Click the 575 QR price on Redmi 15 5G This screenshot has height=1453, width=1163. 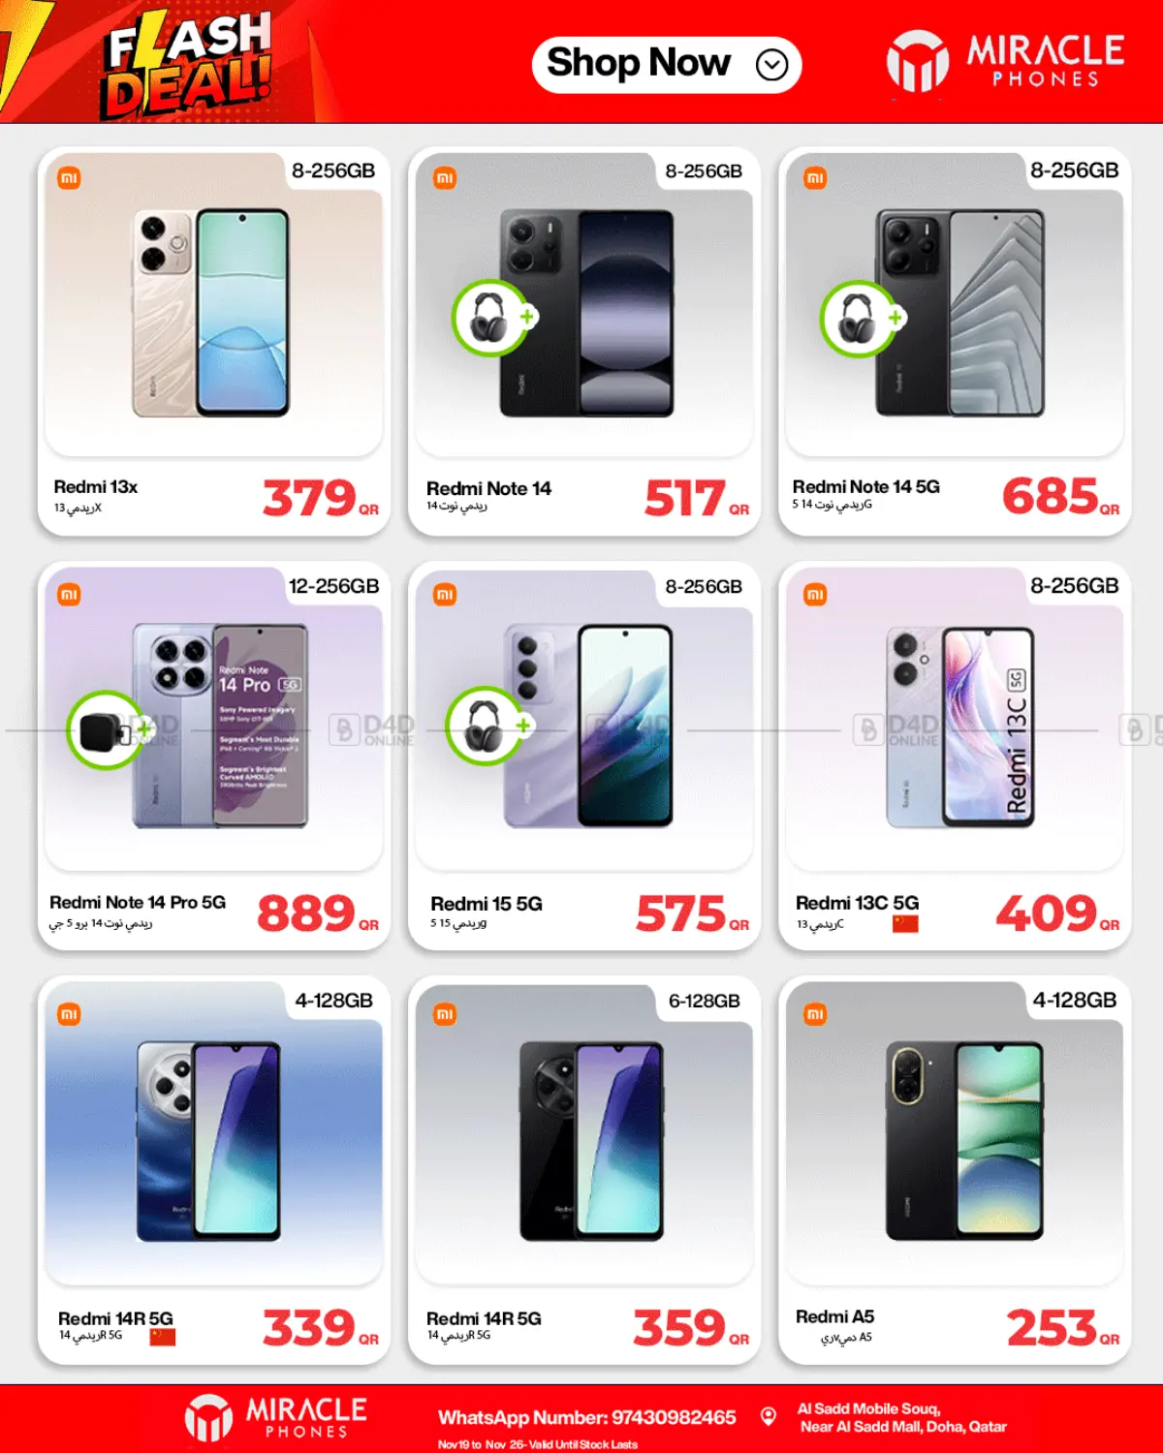tap(692, 913)
